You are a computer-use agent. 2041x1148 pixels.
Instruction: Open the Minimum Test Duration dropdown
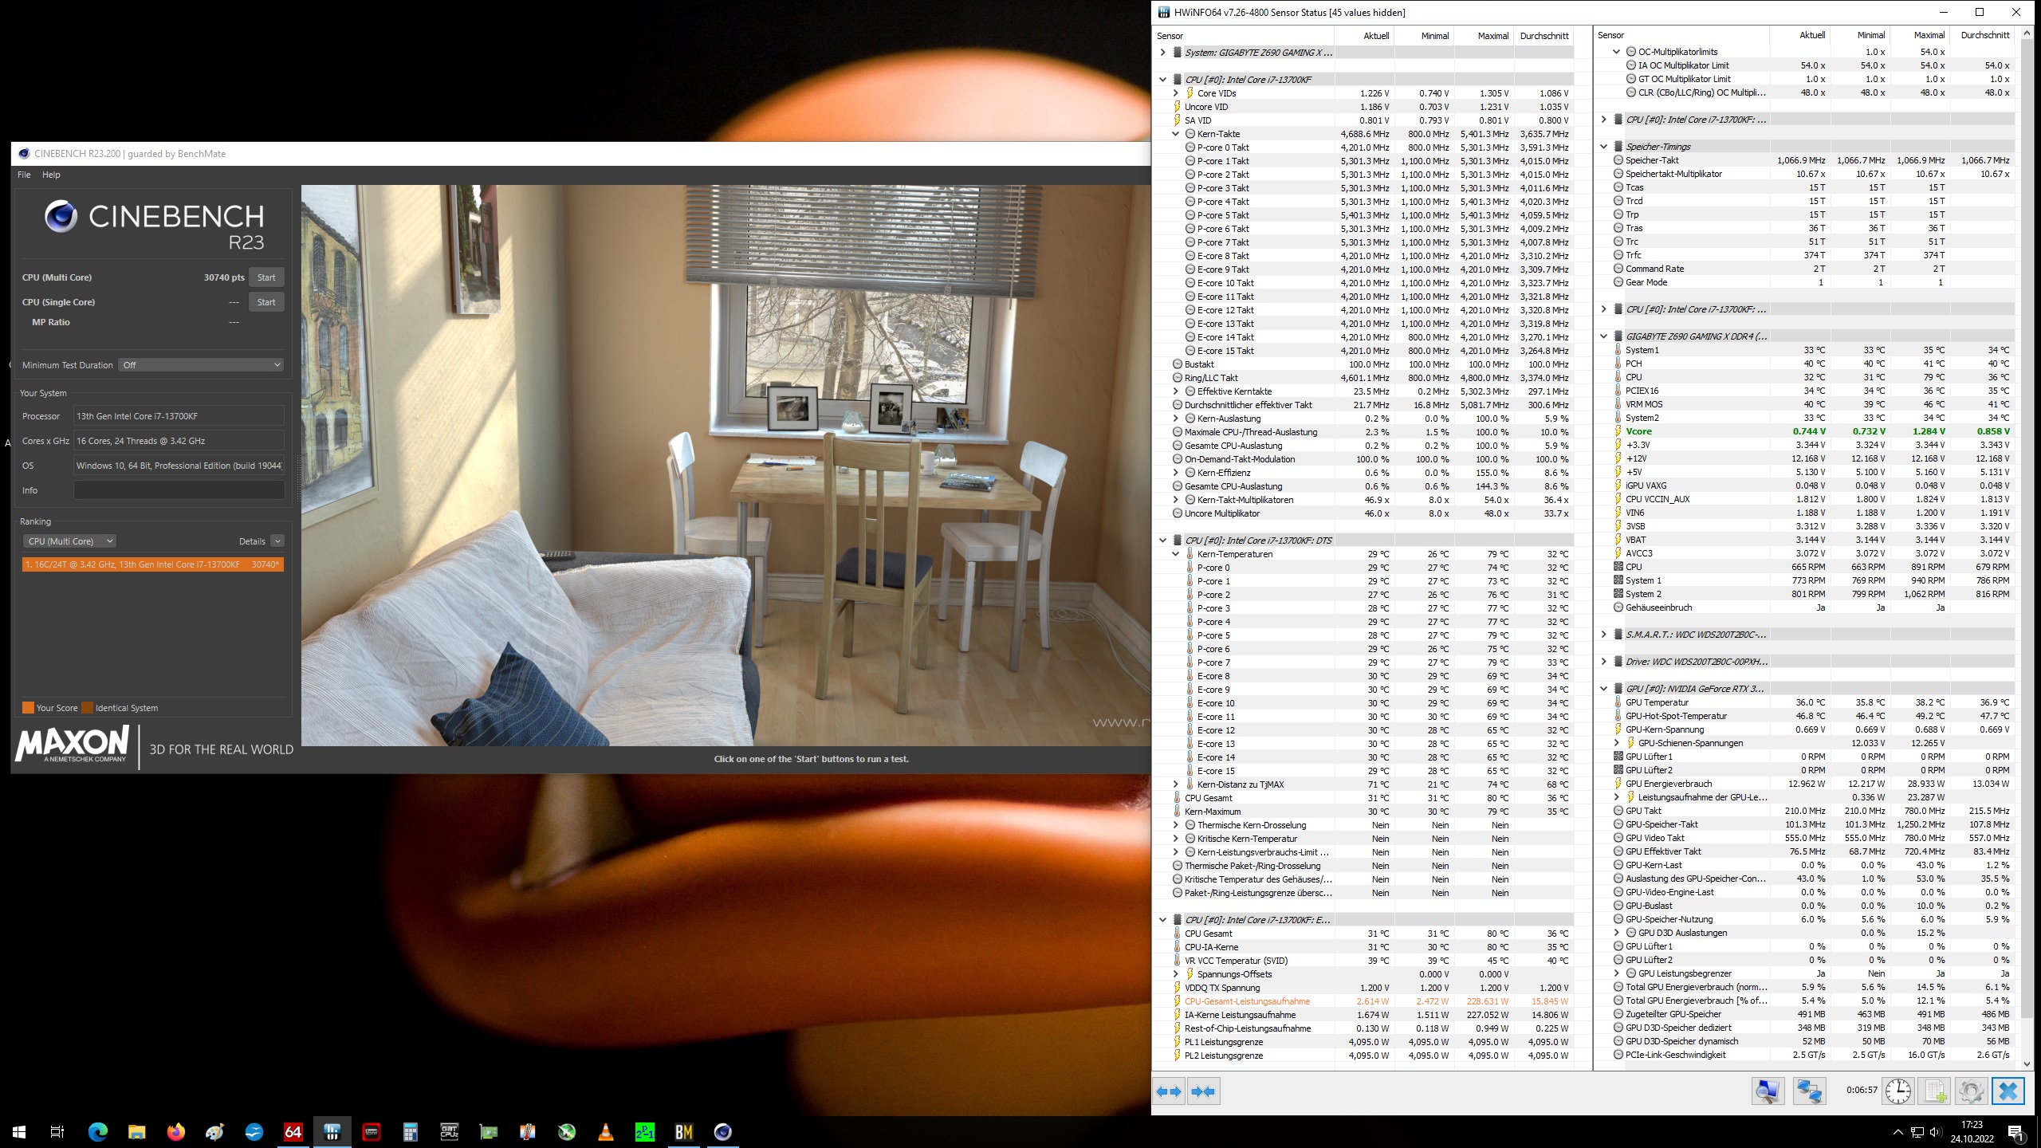202,364
